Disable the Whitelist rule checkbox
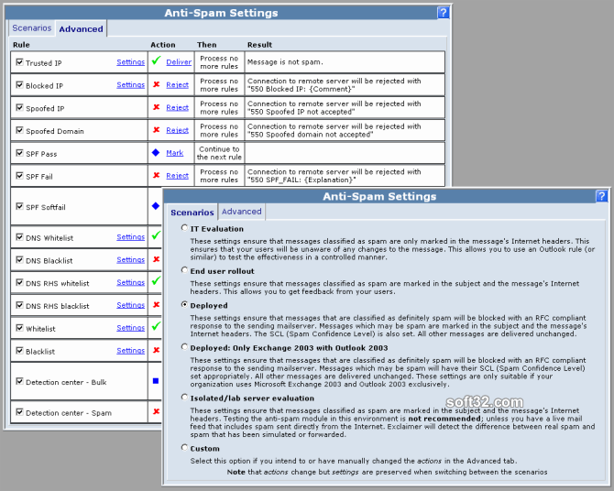This screenshot has height=491, width=614. coord(19,328)
